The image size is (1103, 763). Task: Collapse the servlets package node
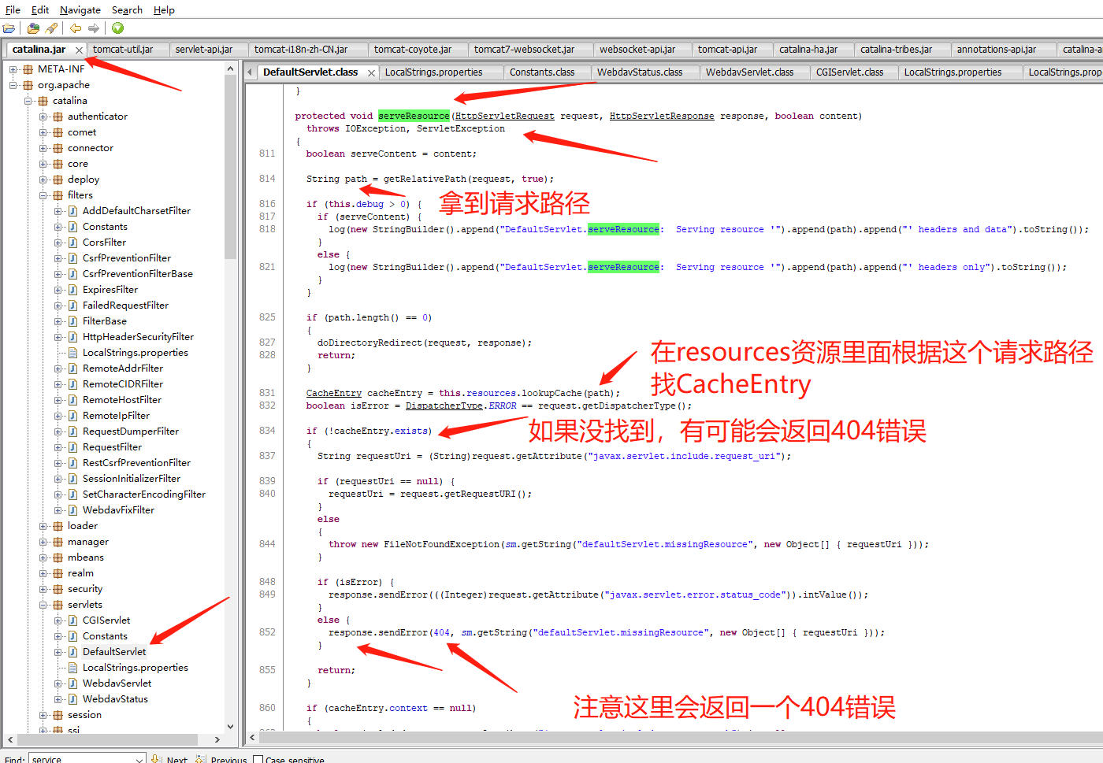pyautogui.click(x=43, y=605)
